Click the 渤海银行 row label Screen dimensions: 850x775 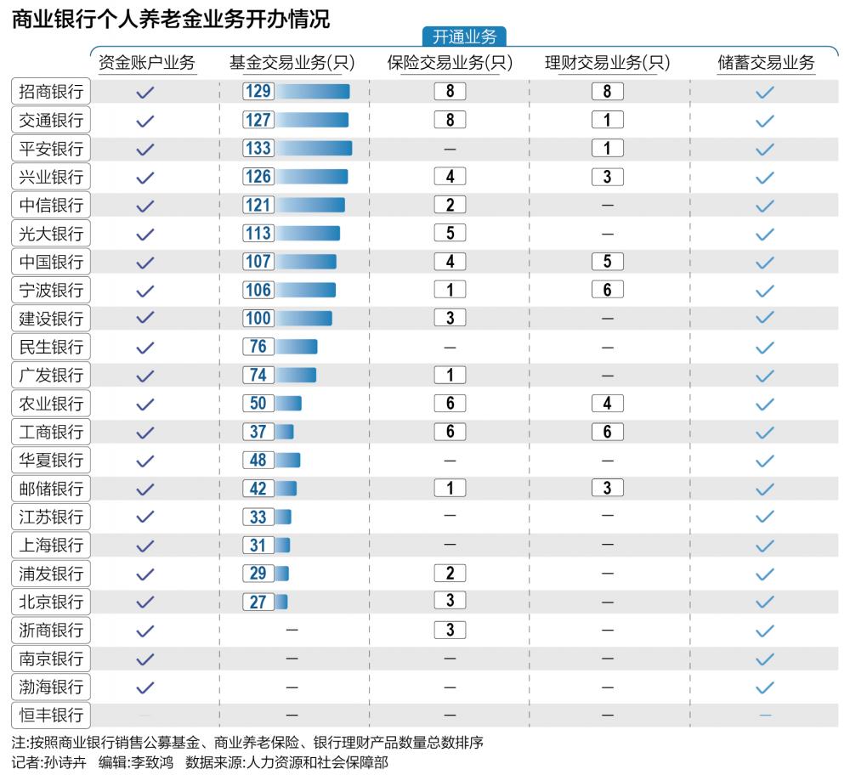[x=51, y=687]
